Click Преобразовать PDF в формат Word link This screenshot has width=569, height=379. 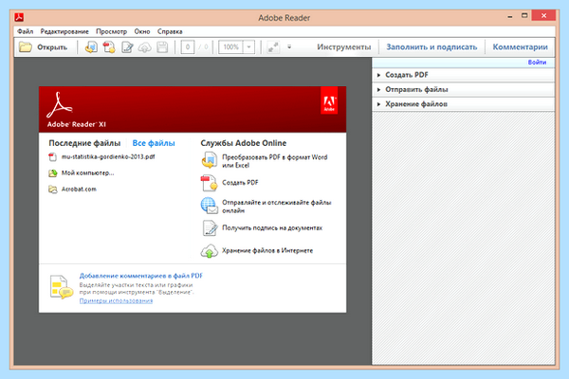(275, 161)
